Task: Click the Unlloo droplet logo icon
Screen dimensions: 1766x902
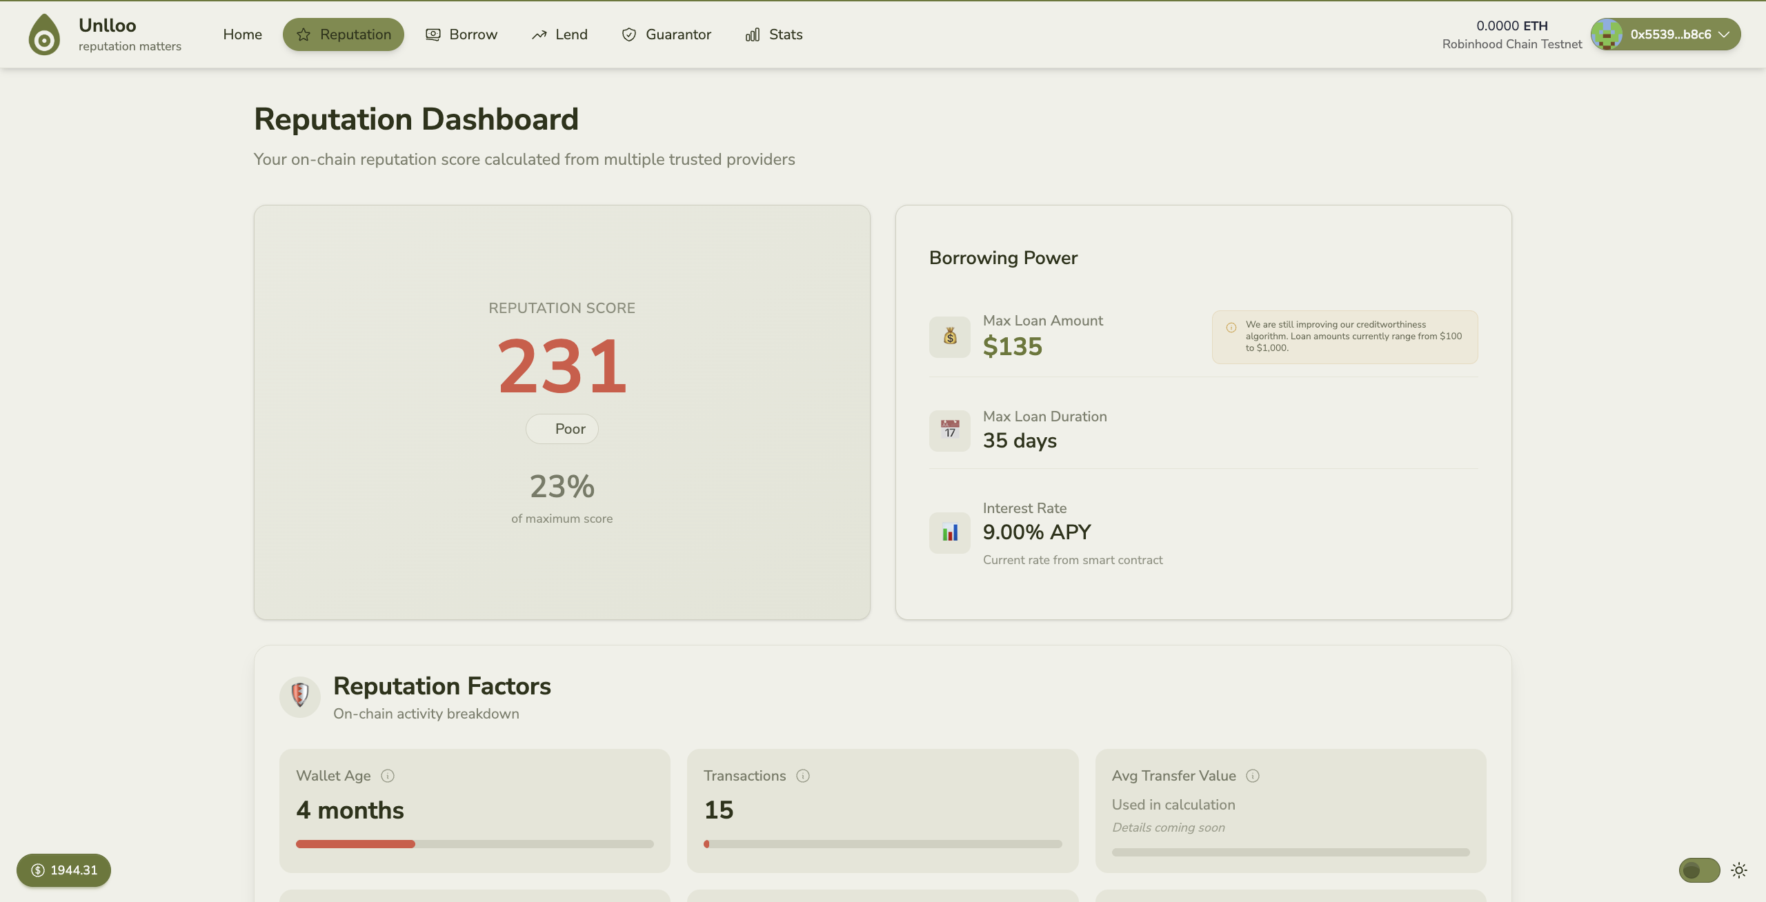Action: point(44,34)
